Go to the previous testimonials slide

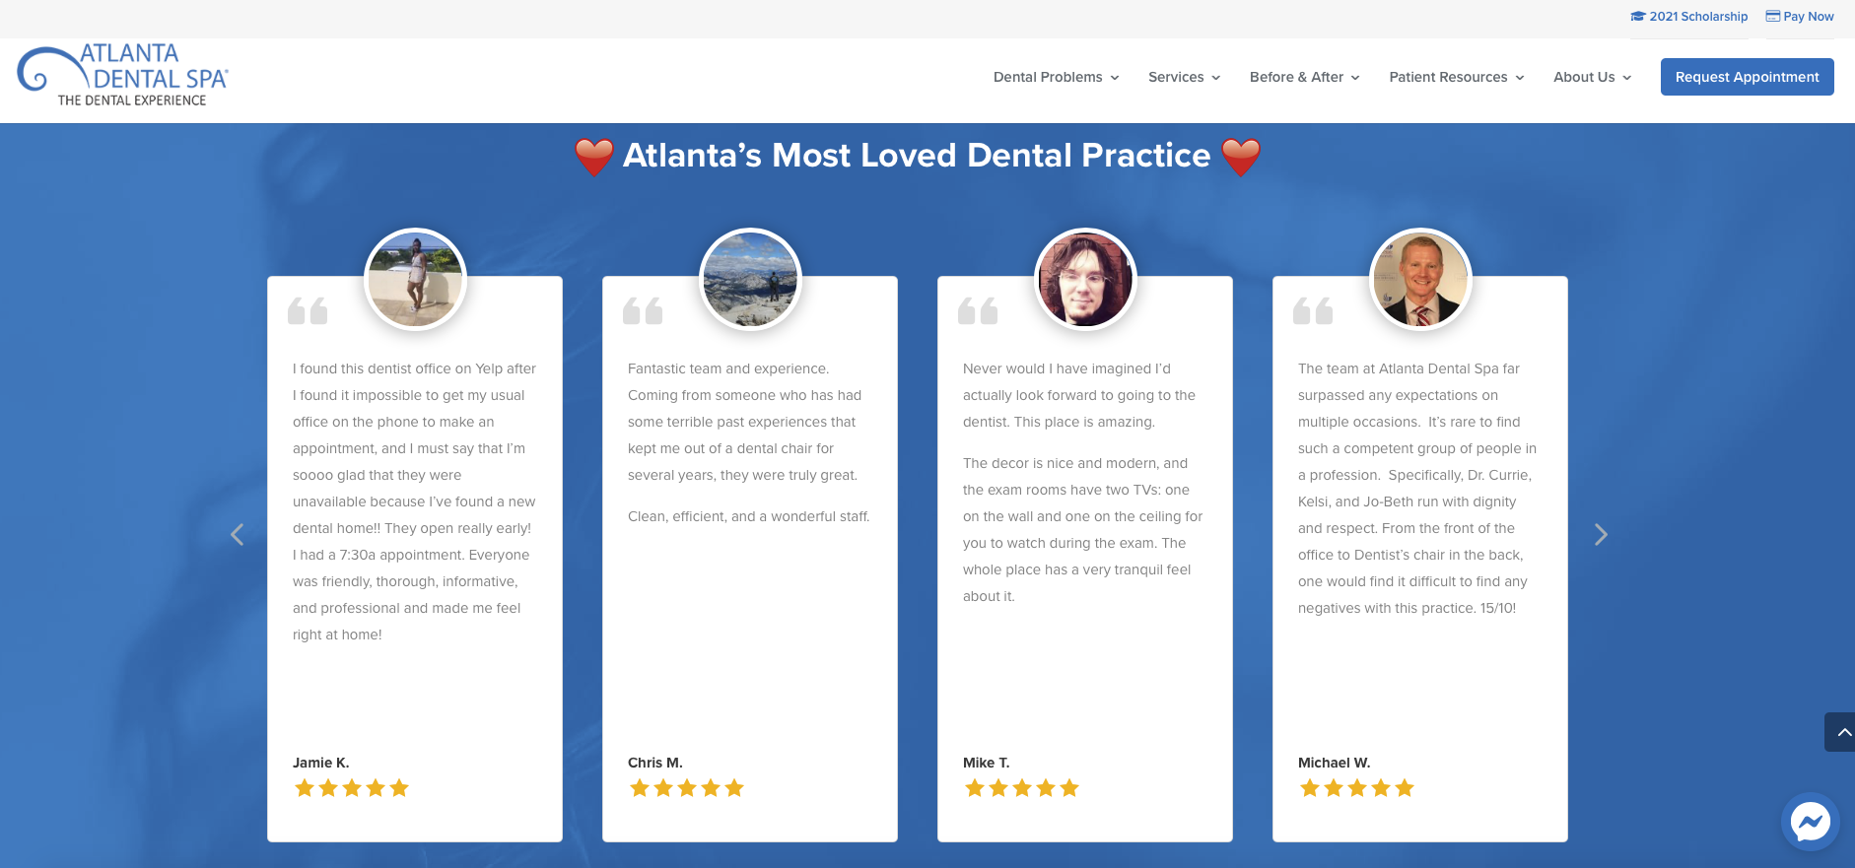pos(238,534)
